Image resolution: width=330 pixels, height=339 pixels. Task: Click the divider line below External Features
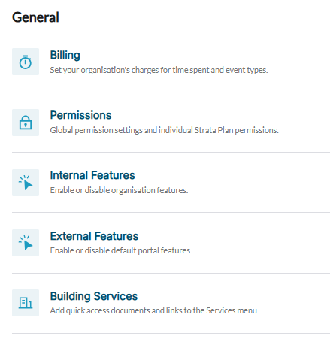point(171,273)
